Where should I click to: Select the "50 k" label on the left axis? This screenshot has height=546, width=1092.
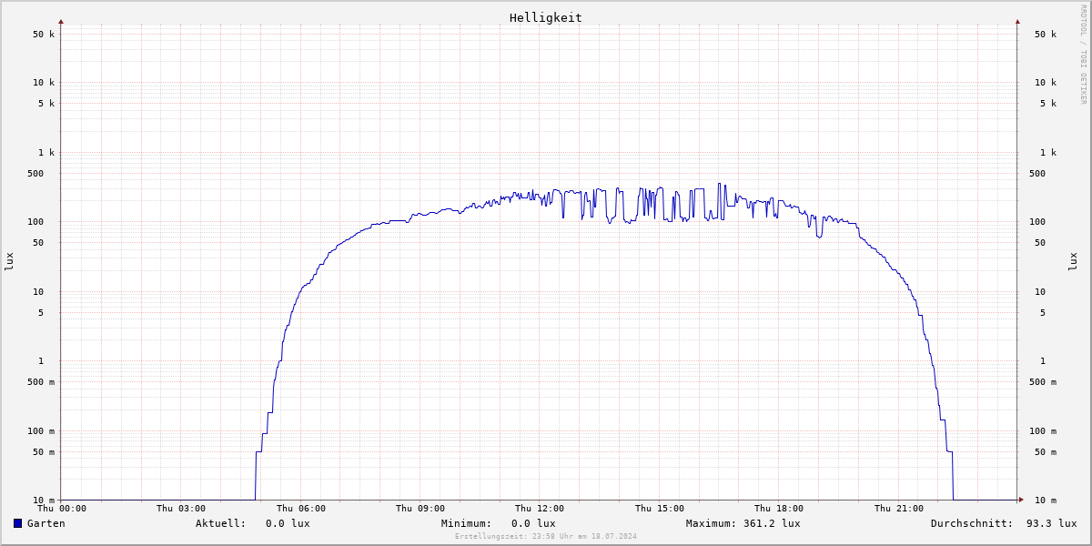[x=44, y=35]
